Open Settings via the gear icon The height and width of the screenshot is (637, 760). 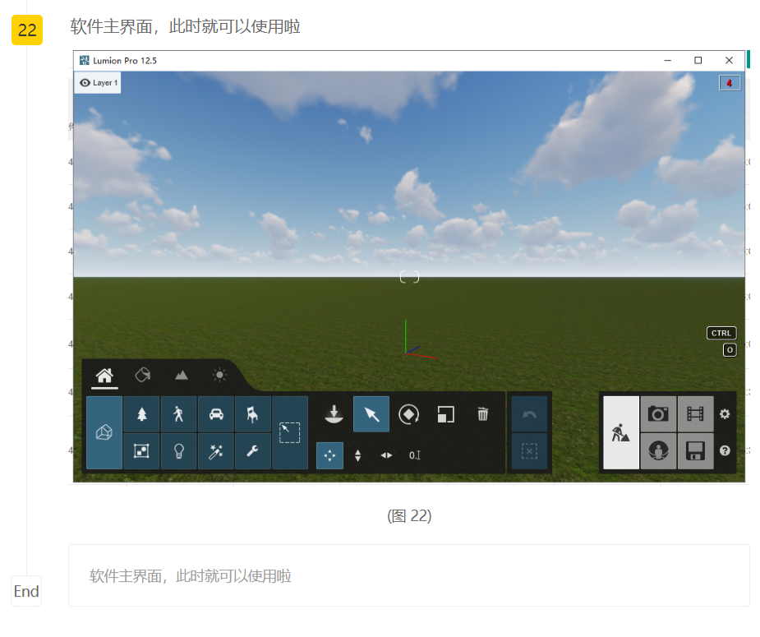[725, 414]
